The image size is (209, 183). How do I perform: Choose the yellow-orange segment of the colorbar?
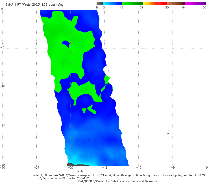point(150,3)
